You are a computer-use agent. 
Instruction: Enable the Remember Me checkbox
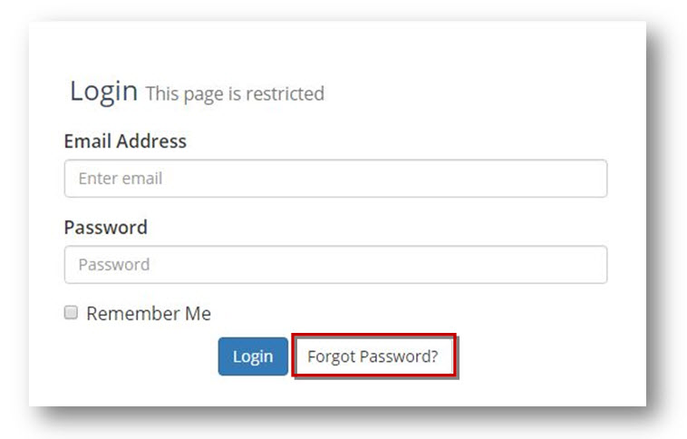(x=71, y=313)
